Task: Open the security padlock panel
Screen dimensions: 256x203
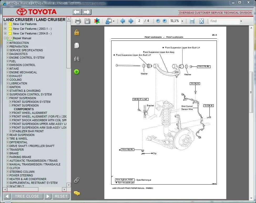Action: [x=77, y=33]
